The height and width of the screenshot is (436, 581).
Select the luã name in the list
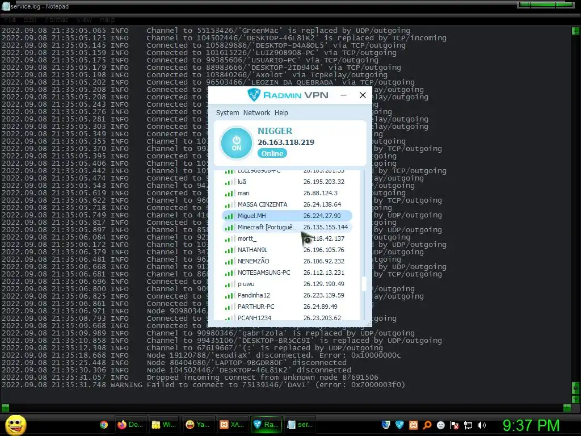click(242, 182)
